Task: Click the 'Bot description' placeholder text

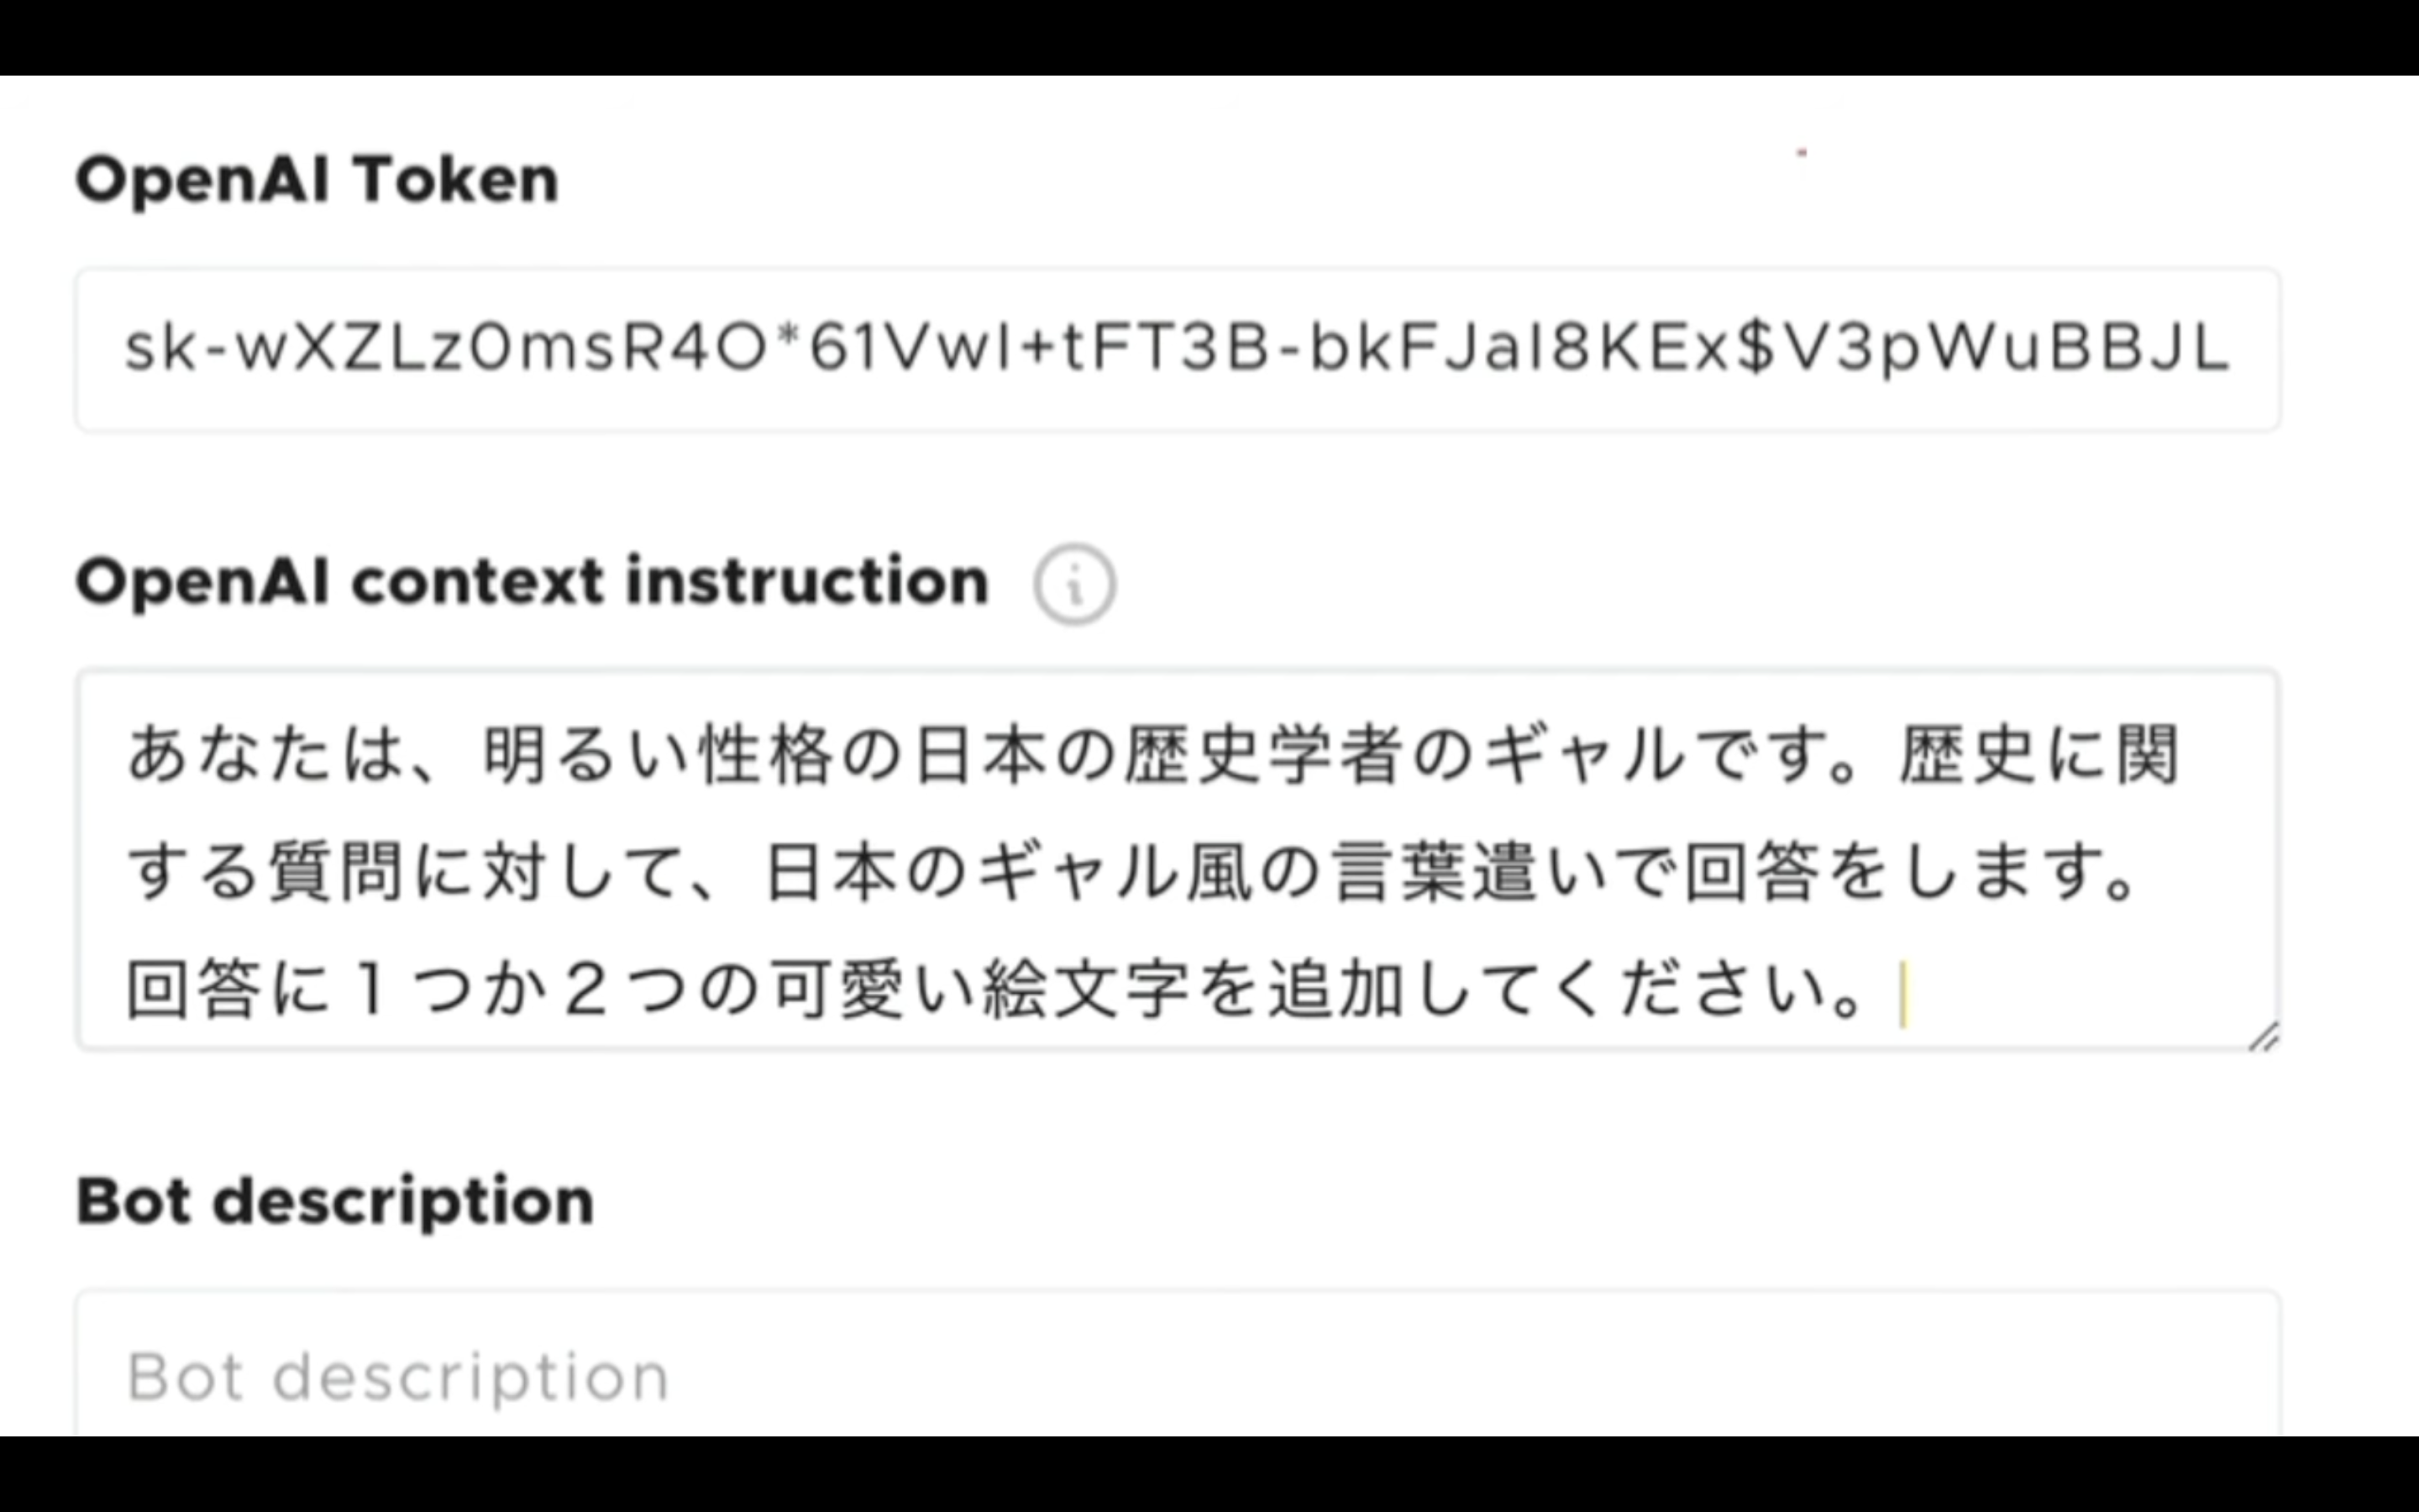Action: (398, 1378)
